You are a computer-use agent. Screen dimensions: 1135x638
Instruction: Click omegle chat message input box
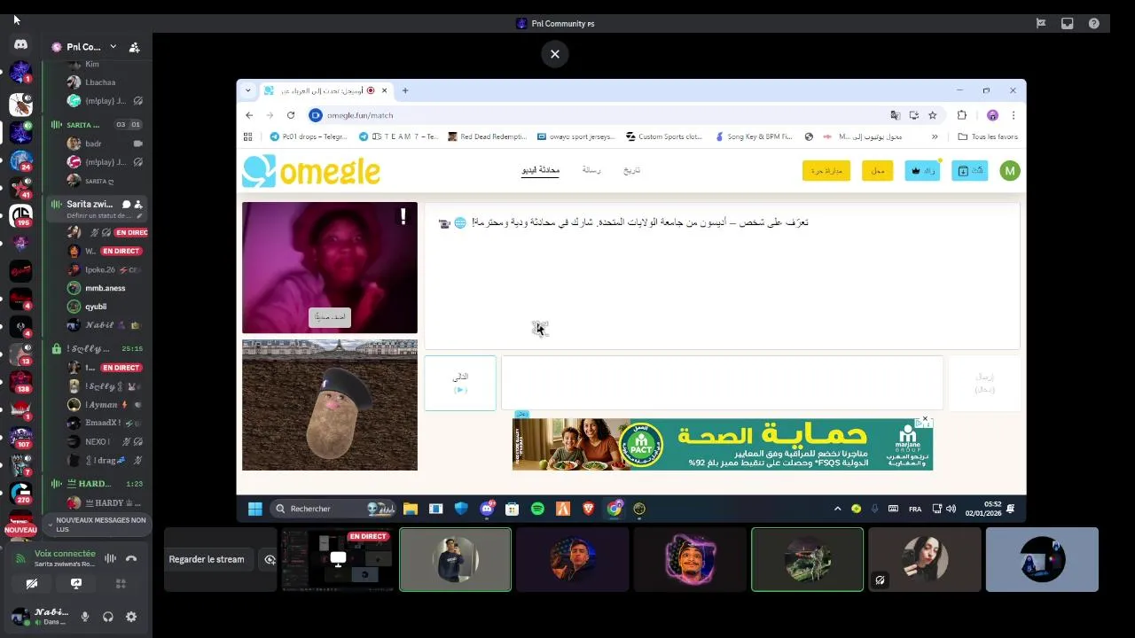click(722, 383)
